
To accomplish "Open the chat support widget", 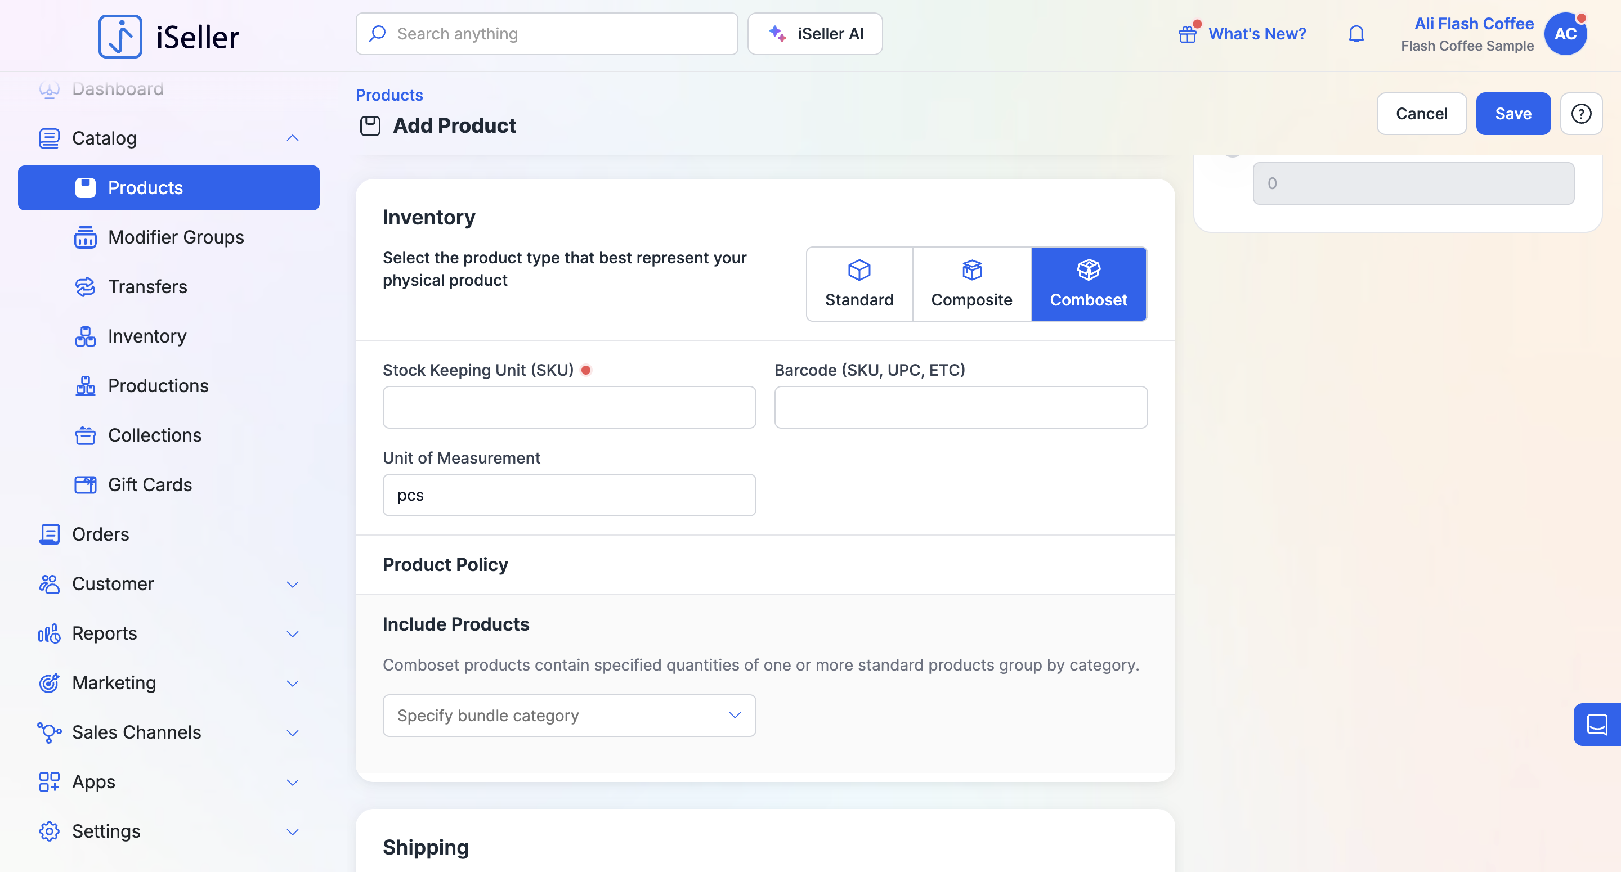I will pos(1597,724).
